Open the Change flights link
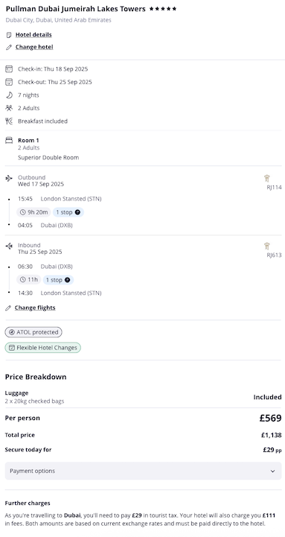The image size is (285, 537). 35,308
